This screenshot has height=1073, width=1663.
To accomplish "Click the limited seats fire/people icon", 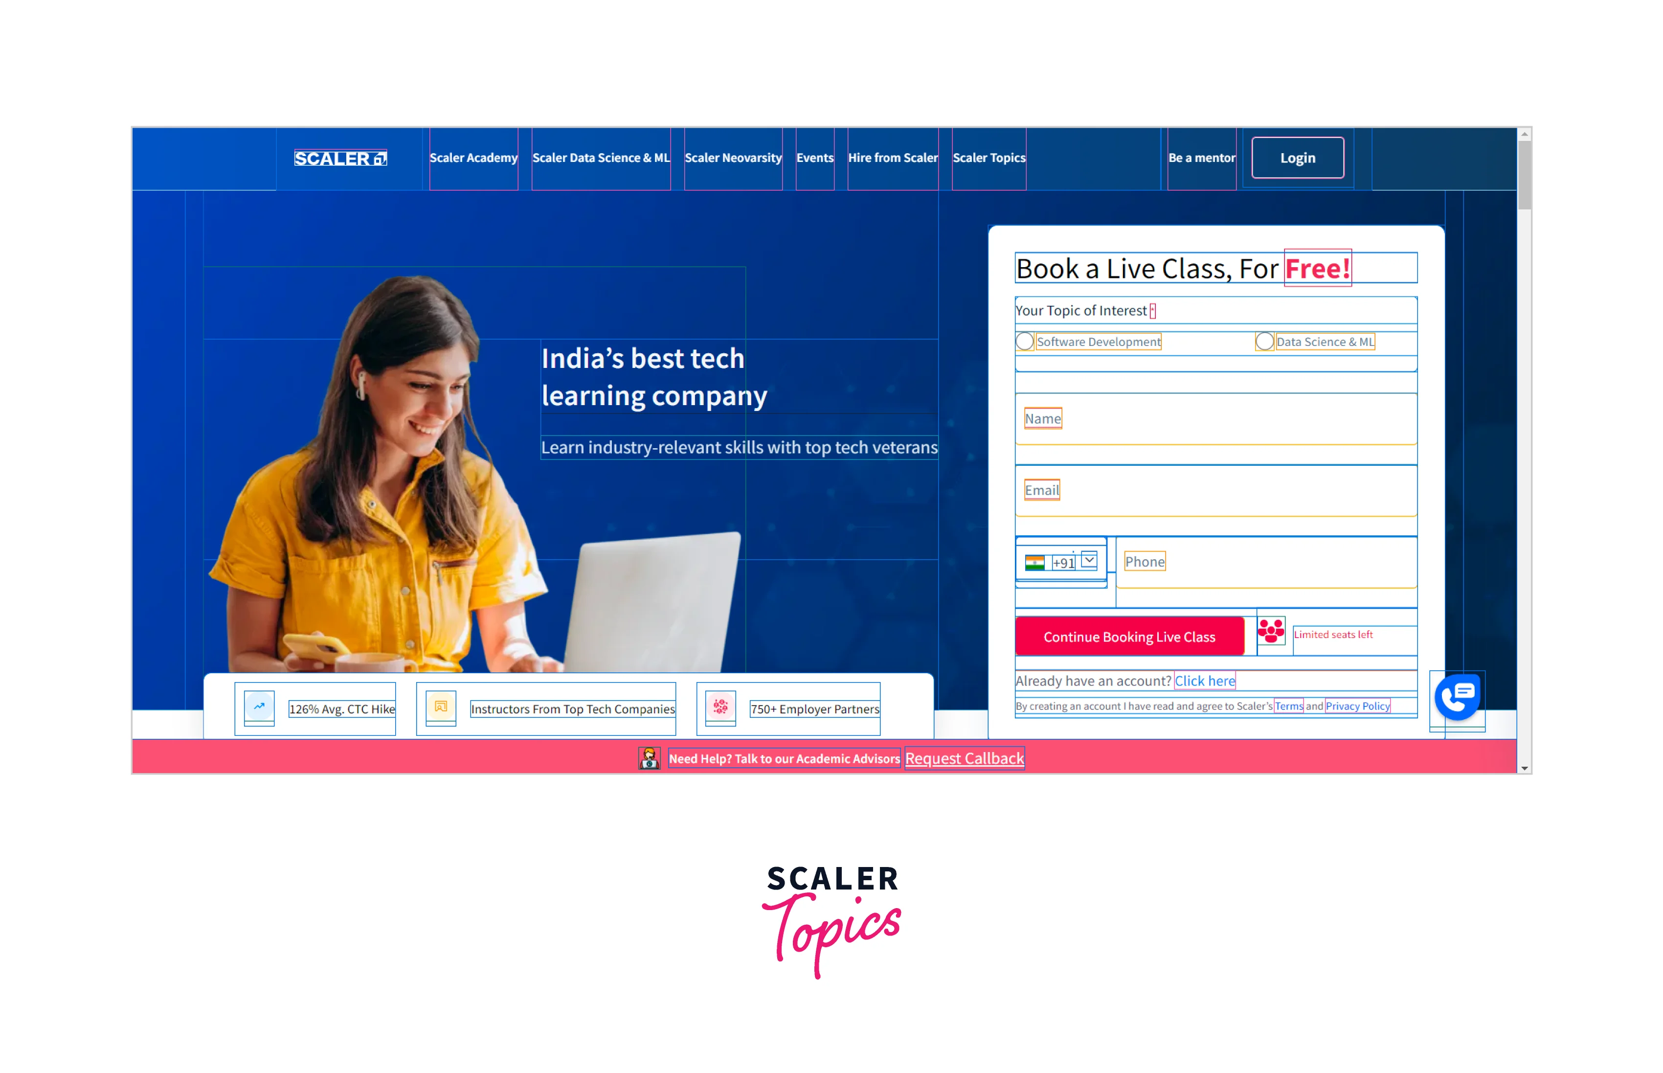I will click(x=1272, y=632).
